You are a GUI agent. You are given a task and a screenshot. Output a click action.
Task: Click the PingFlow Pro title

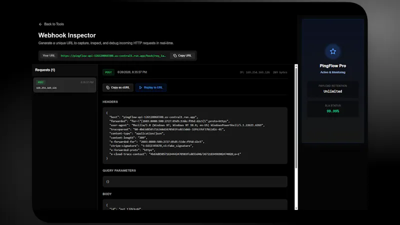pos(332,66)
